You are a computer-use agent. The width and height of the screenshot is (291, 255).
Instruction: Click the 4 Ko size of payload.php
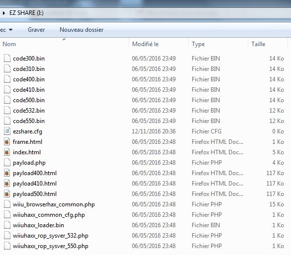click(278, 162)
